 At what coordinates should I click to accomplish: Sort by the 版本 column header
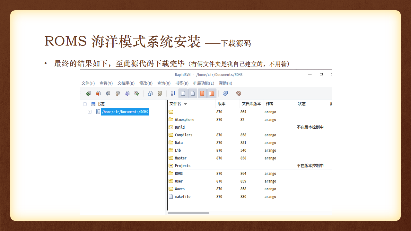tap(228, 104)
